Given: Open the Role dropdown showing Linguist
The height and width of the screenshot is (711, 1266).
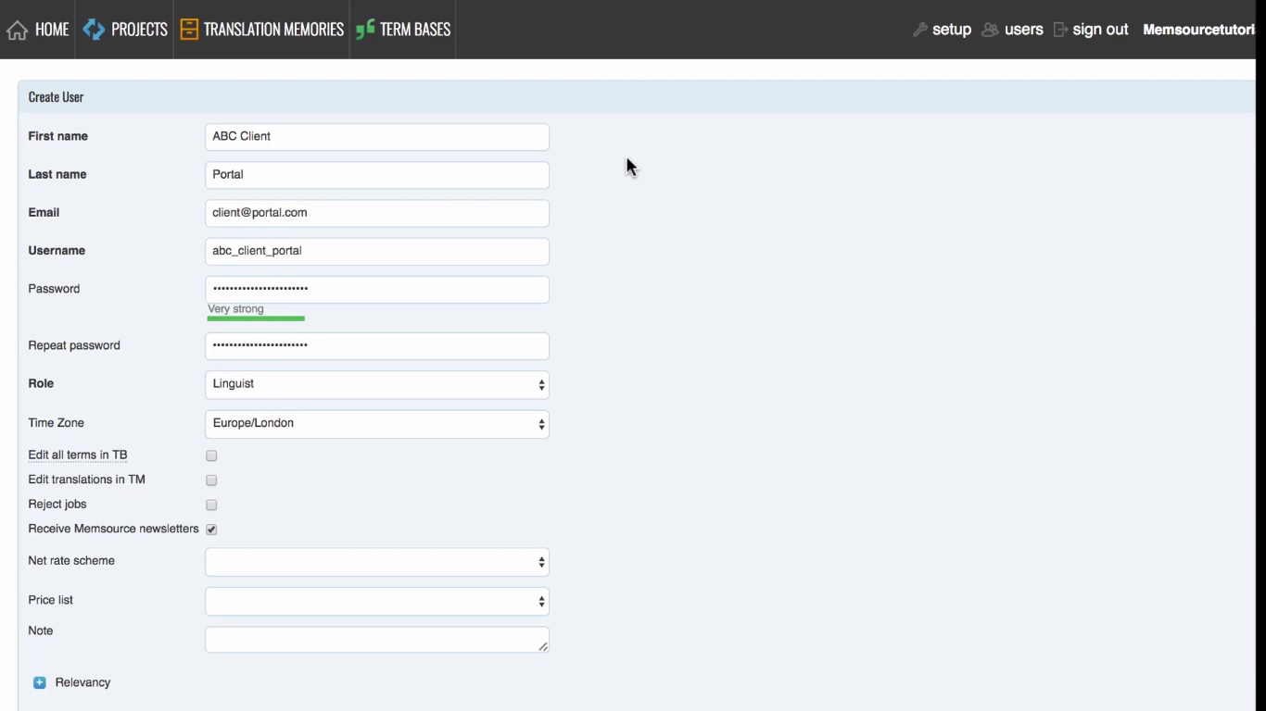Looking at the screenshot, I should point(376,384).
